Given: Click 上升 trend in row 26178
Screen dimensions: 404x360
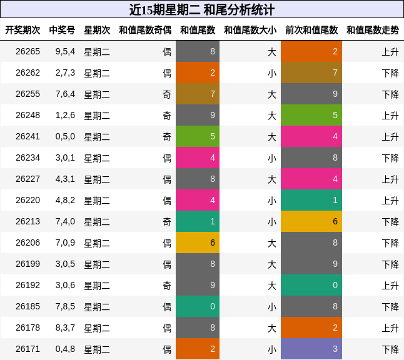Looking at the screenshot, I should tap(390, 328).
